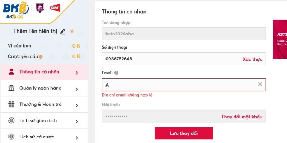The height and width of the screenshot is (143, 287).
Task: Open the Lịch sử cá cược menu
Action: point(37,137)
